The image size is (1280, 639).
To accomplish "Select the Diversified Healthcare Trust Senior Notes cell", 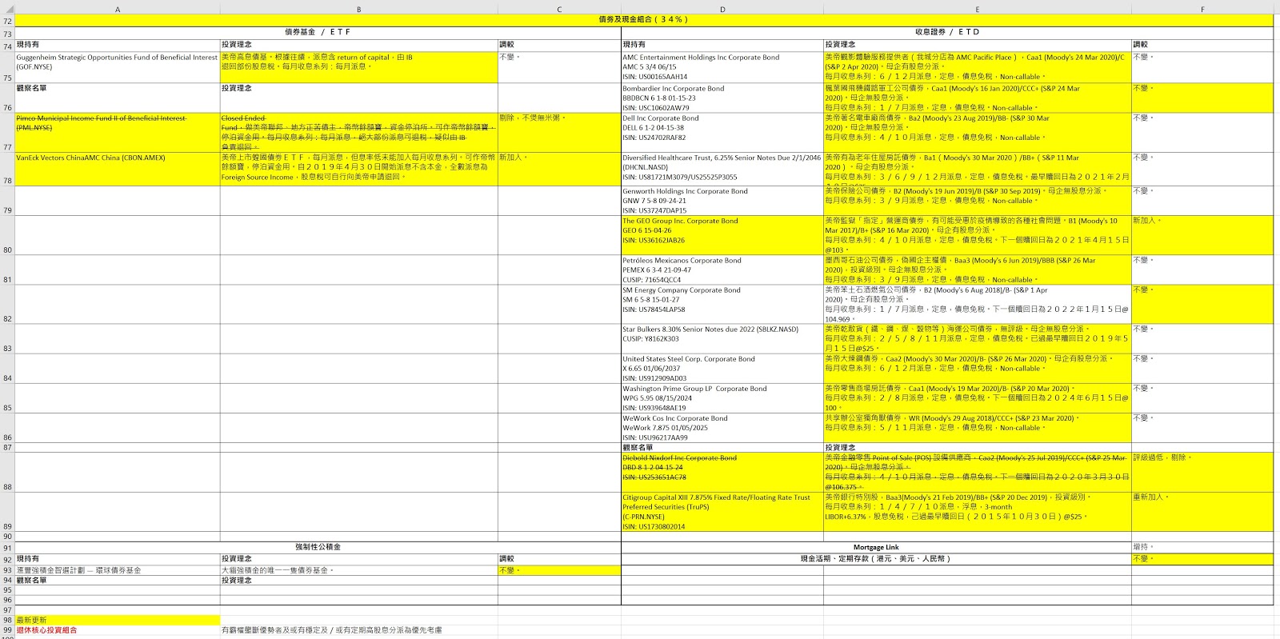I will point(722,170).
